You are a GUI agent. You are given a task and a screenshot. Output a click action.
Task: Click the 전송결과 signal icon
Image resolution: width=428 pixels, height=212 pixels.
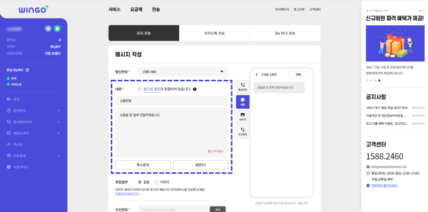[9, 156]
